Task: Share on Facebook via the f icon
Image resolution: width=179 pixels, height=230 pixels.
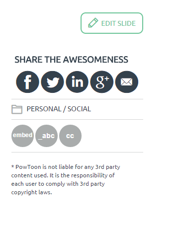Action: pyautogui.click(x=27, y=82)
